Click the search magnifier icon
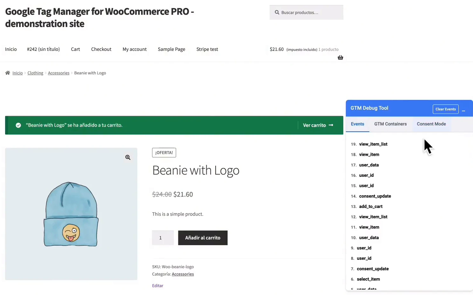 [277, 12]
